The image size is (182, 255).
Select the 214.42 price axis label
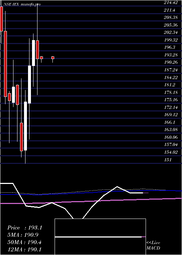click(171, 3)
